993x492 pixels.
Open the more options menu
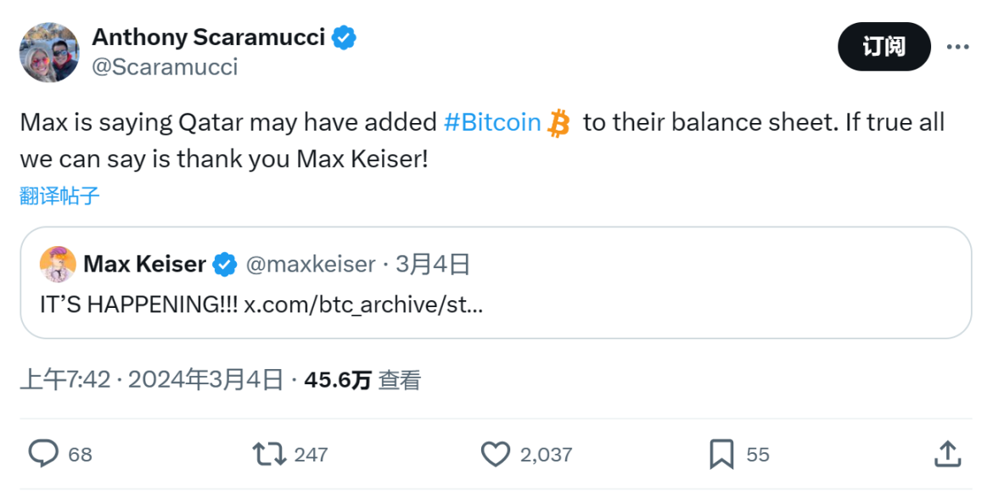959,47
